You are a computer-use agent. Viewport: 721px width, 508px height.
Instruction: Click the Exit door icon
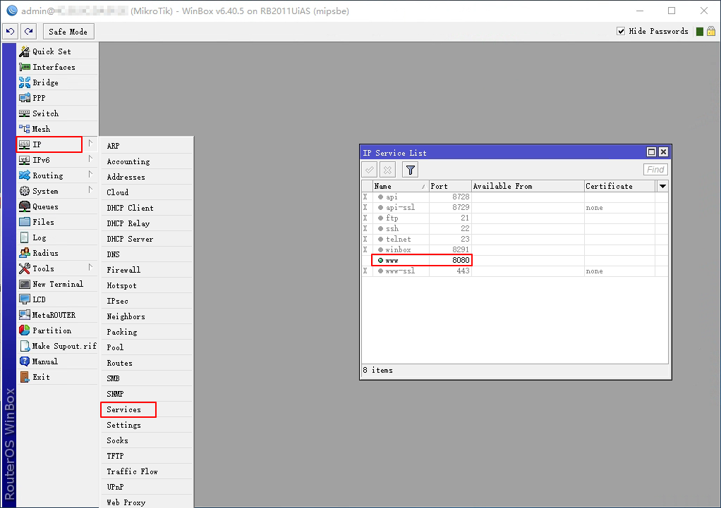[x=25, y=377]
